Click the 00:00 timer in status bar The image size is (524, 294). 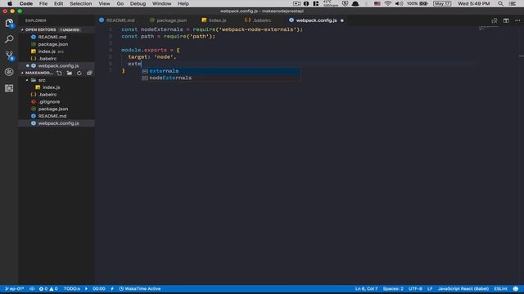pyautogui.click(x=99, y=288)
